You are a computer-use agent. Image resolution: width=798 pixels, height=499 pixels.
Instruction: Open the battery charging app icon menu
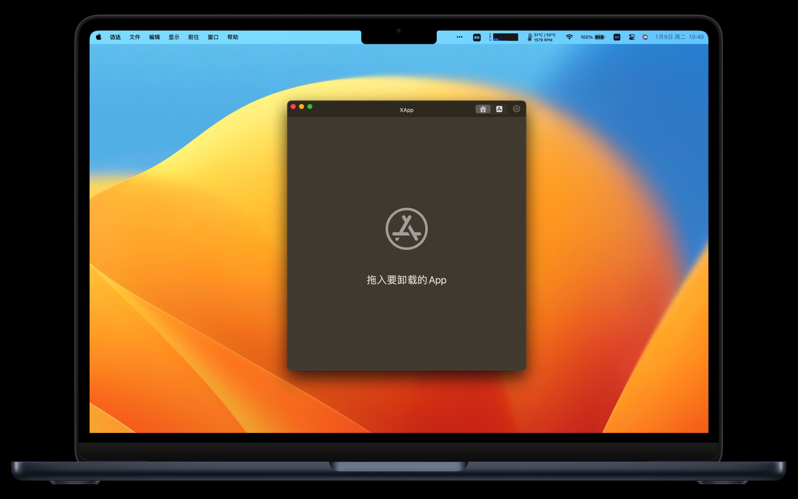point(477,37)
